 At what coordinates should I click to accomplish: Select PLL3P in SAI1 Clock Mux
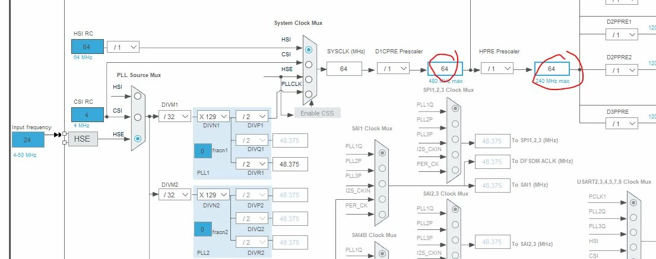382,183
